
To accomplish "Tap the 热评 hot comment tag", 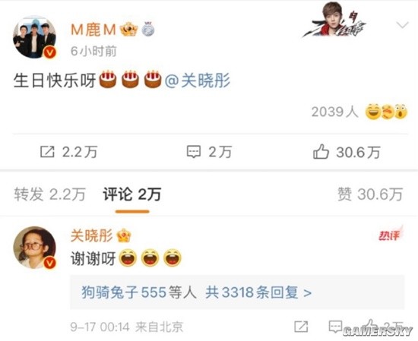I will tap(391, 235).
